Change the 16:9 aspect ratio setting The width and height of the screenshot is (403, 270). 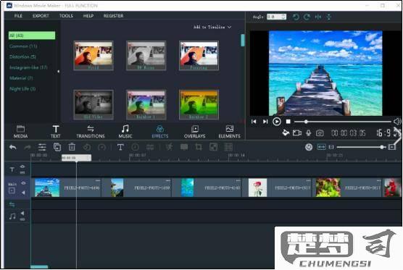383,133
